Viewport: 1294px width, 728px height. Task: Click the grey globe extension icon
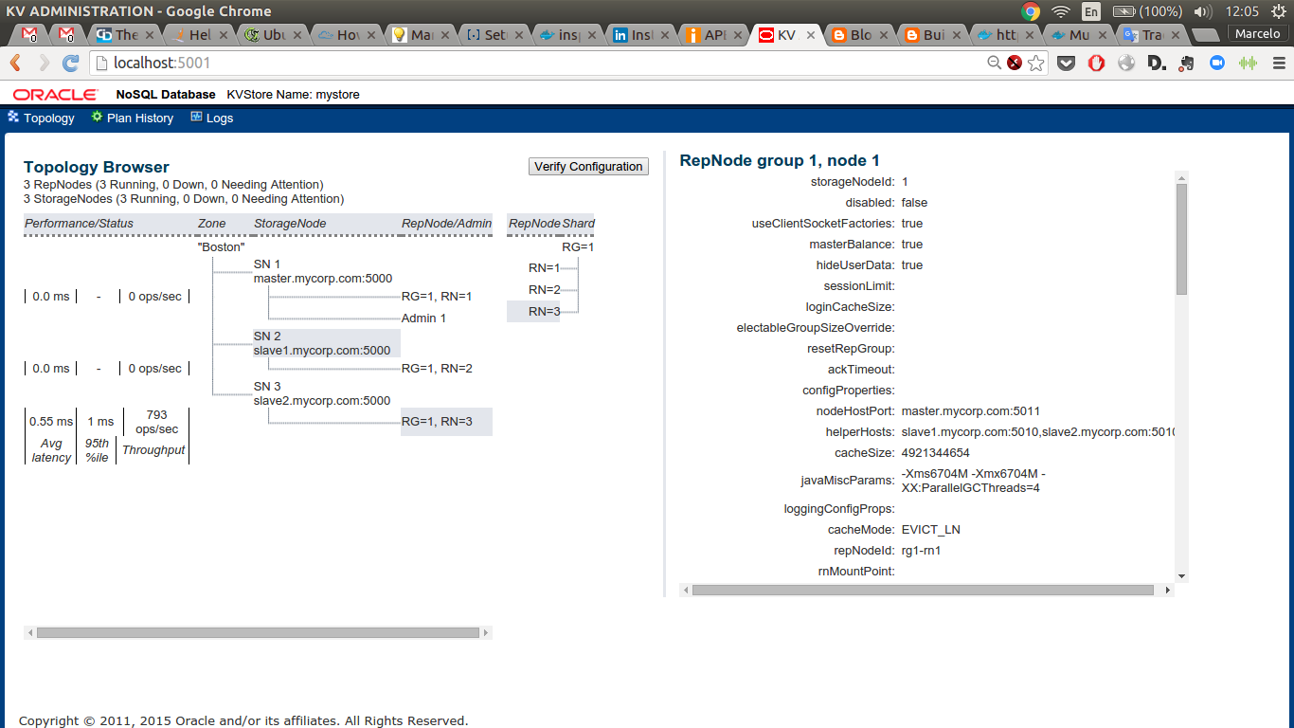(1126, 64)
